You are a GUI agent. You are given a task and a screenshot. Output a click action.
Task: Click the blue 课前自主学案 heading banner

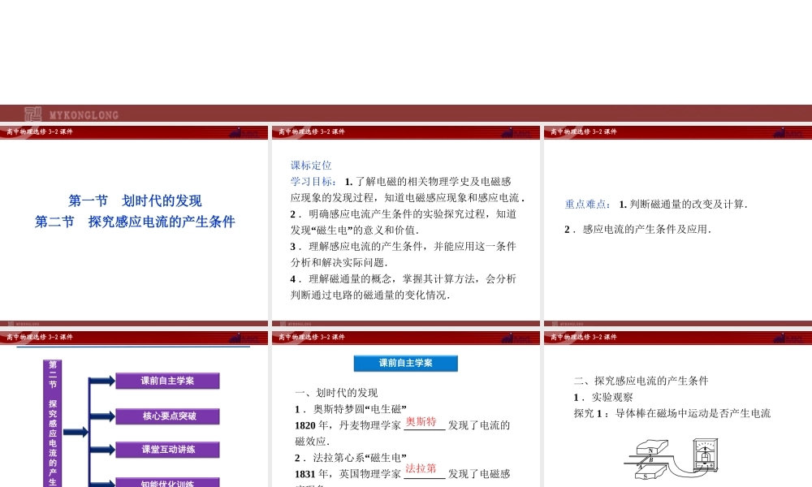(x=405, y=364)
